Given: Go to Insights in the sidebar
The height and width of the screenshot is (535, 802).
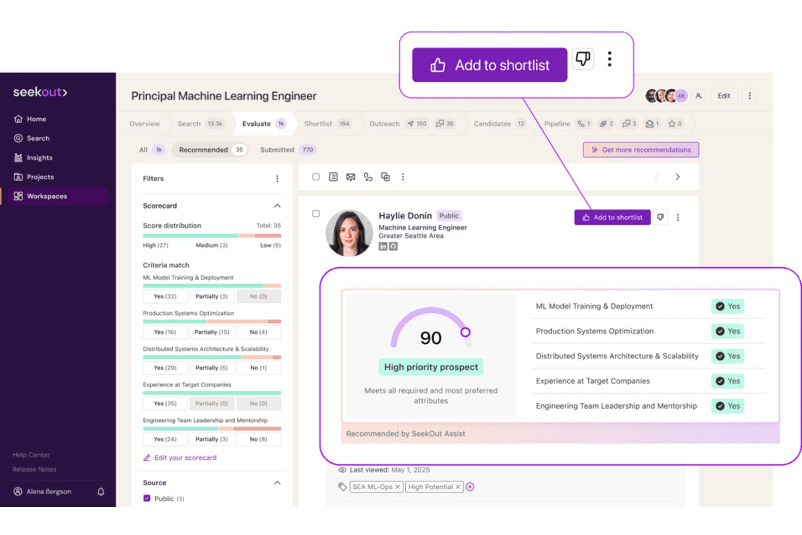Looking at the screenshot, I should point(33,158).
